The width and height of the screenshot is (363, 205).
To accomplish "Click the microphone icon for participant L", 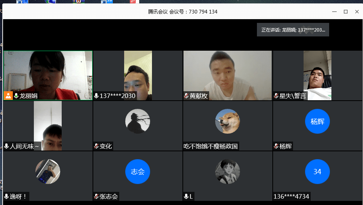I will [186, 196].
